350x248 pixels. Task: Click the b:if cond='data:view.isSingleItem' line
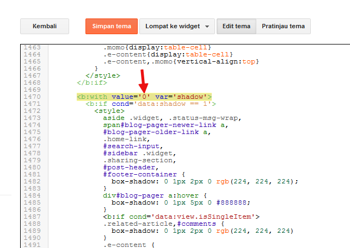[x=181, y=217]
